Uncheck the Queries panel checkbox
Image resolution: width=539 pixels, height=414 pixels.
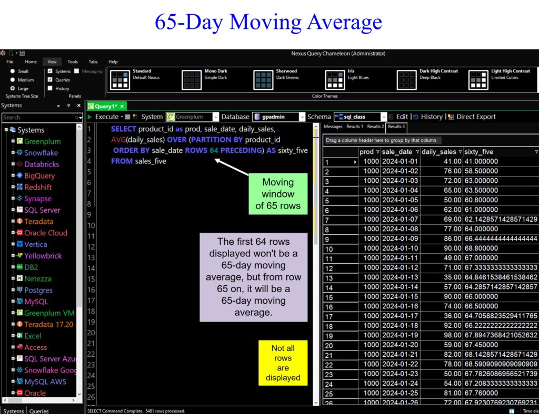coord(50,80)
